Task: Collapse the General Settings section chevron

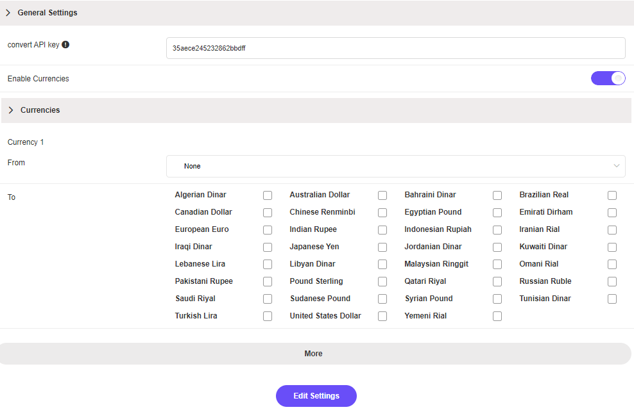Action: coord(8,13)
